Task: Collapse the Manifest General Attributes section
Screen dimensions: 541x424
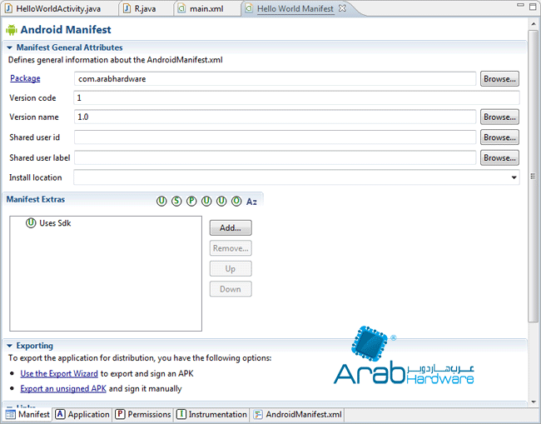Action: 10,47
